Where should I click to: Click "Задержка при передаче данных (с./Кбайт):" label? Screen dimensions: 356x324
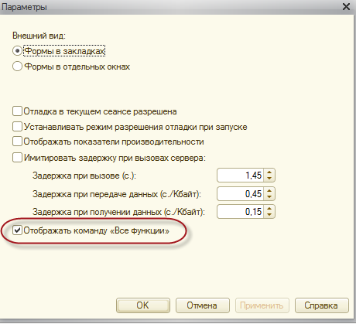click(x=117, y=194)
